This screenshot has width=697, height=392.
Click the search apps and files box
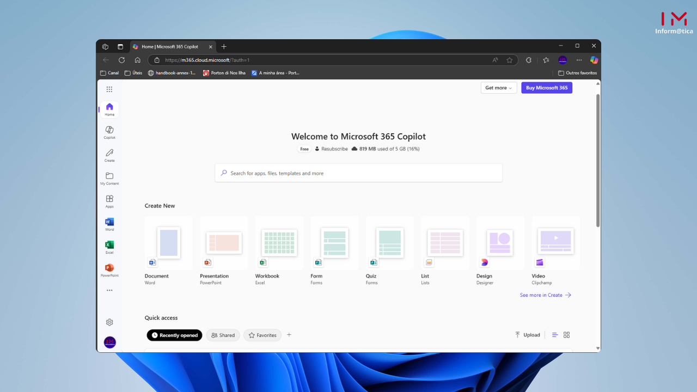(x=358, y=173)
